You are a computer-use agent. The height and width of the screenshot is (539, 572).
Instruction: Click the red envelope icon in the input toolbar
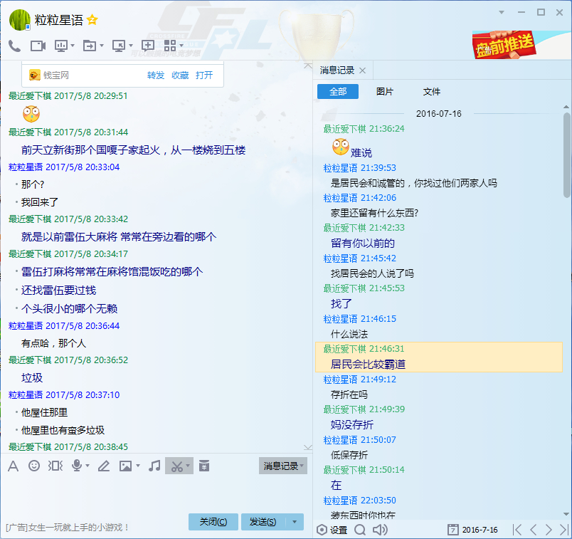pos(204,466)
